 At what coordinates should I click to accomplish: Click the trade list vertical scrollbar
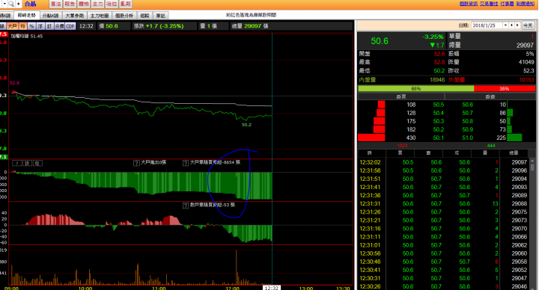click(532, 223)
